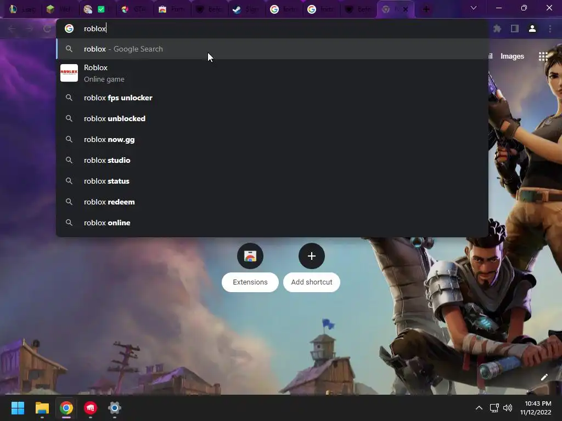Open the tab search chevron
The height and width of the screenshot is (421, 562).
click(474, 8)
